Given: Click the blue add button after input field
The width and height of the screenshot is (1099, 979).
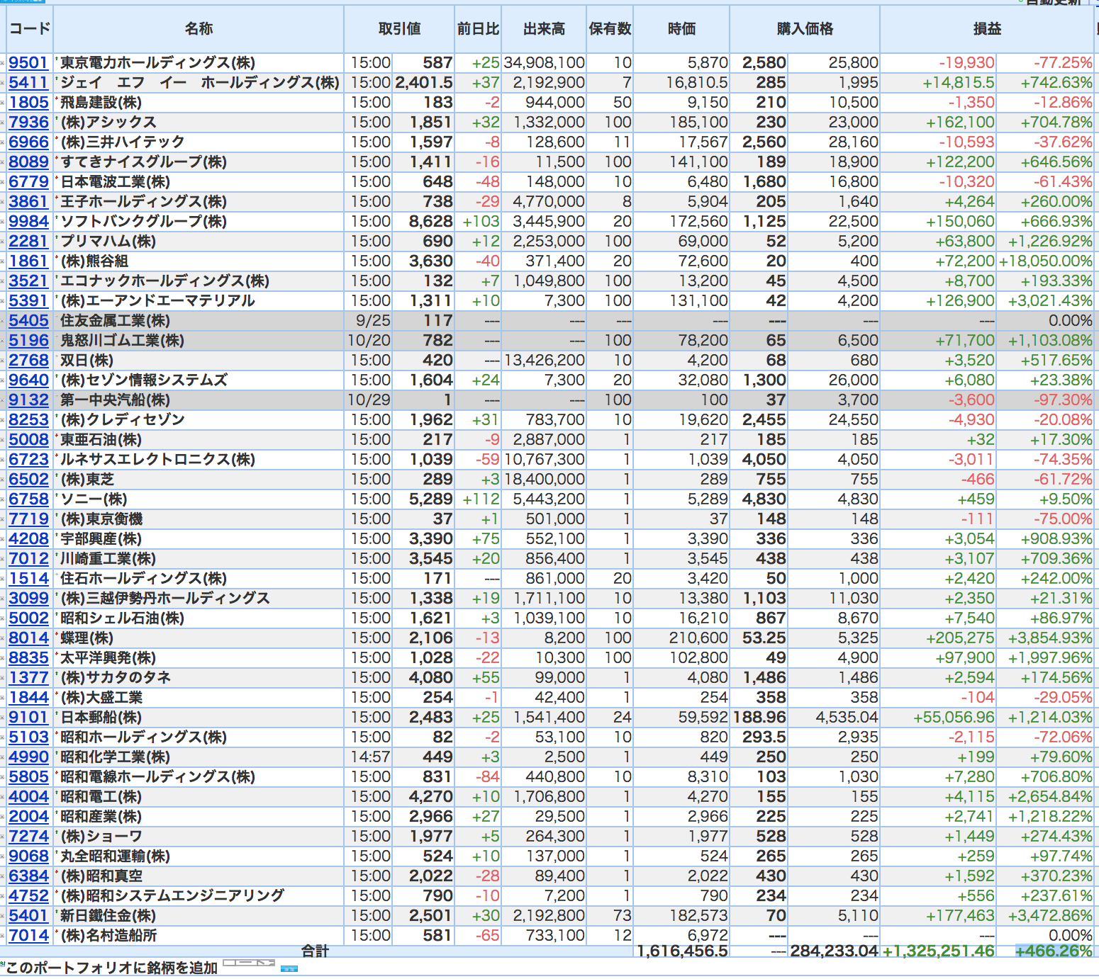Looking at the screenshot, I should pos(289,968).
